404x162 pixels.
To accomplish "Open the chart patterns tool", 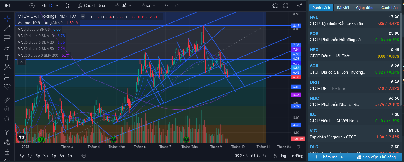I will coord(7,67).
